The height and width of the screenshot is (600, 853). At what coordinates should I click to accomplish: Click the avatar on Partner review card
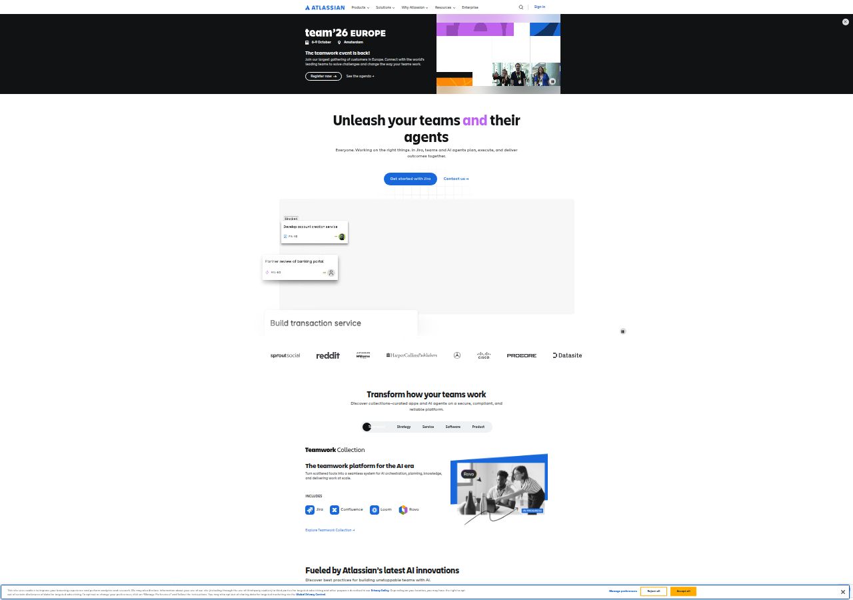pyautogui.click(x=331, y=273)
